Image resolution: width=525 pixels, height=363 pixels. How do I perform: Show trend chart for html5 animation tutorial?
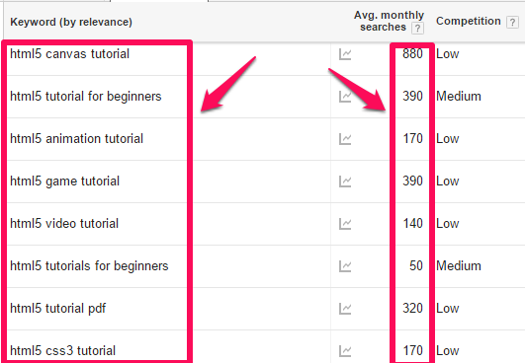(x=345, y=139)
